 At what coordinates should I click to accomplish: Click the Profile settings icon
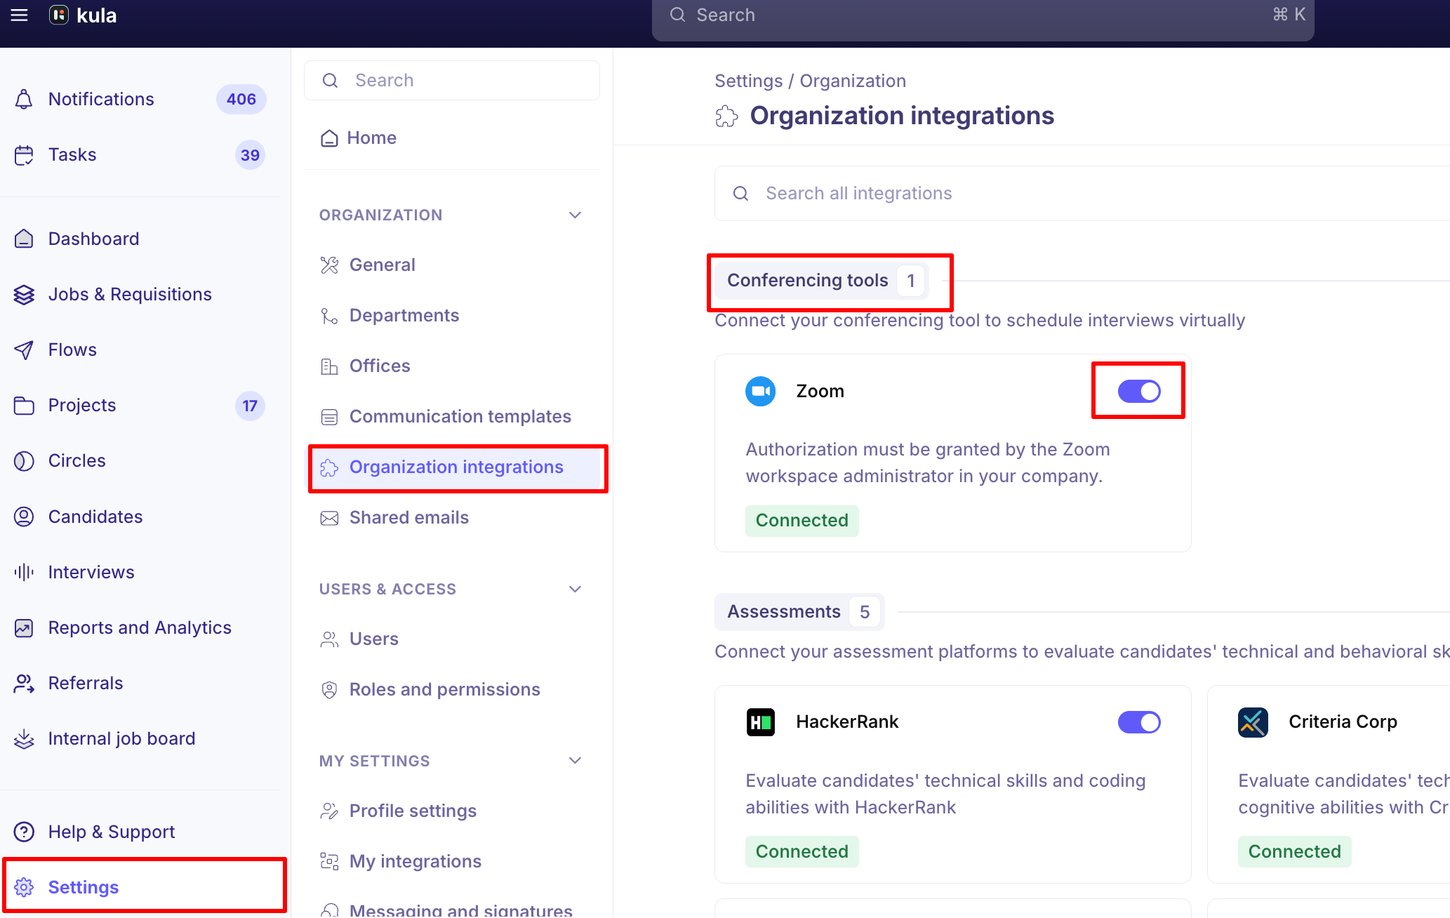point(329,811)
